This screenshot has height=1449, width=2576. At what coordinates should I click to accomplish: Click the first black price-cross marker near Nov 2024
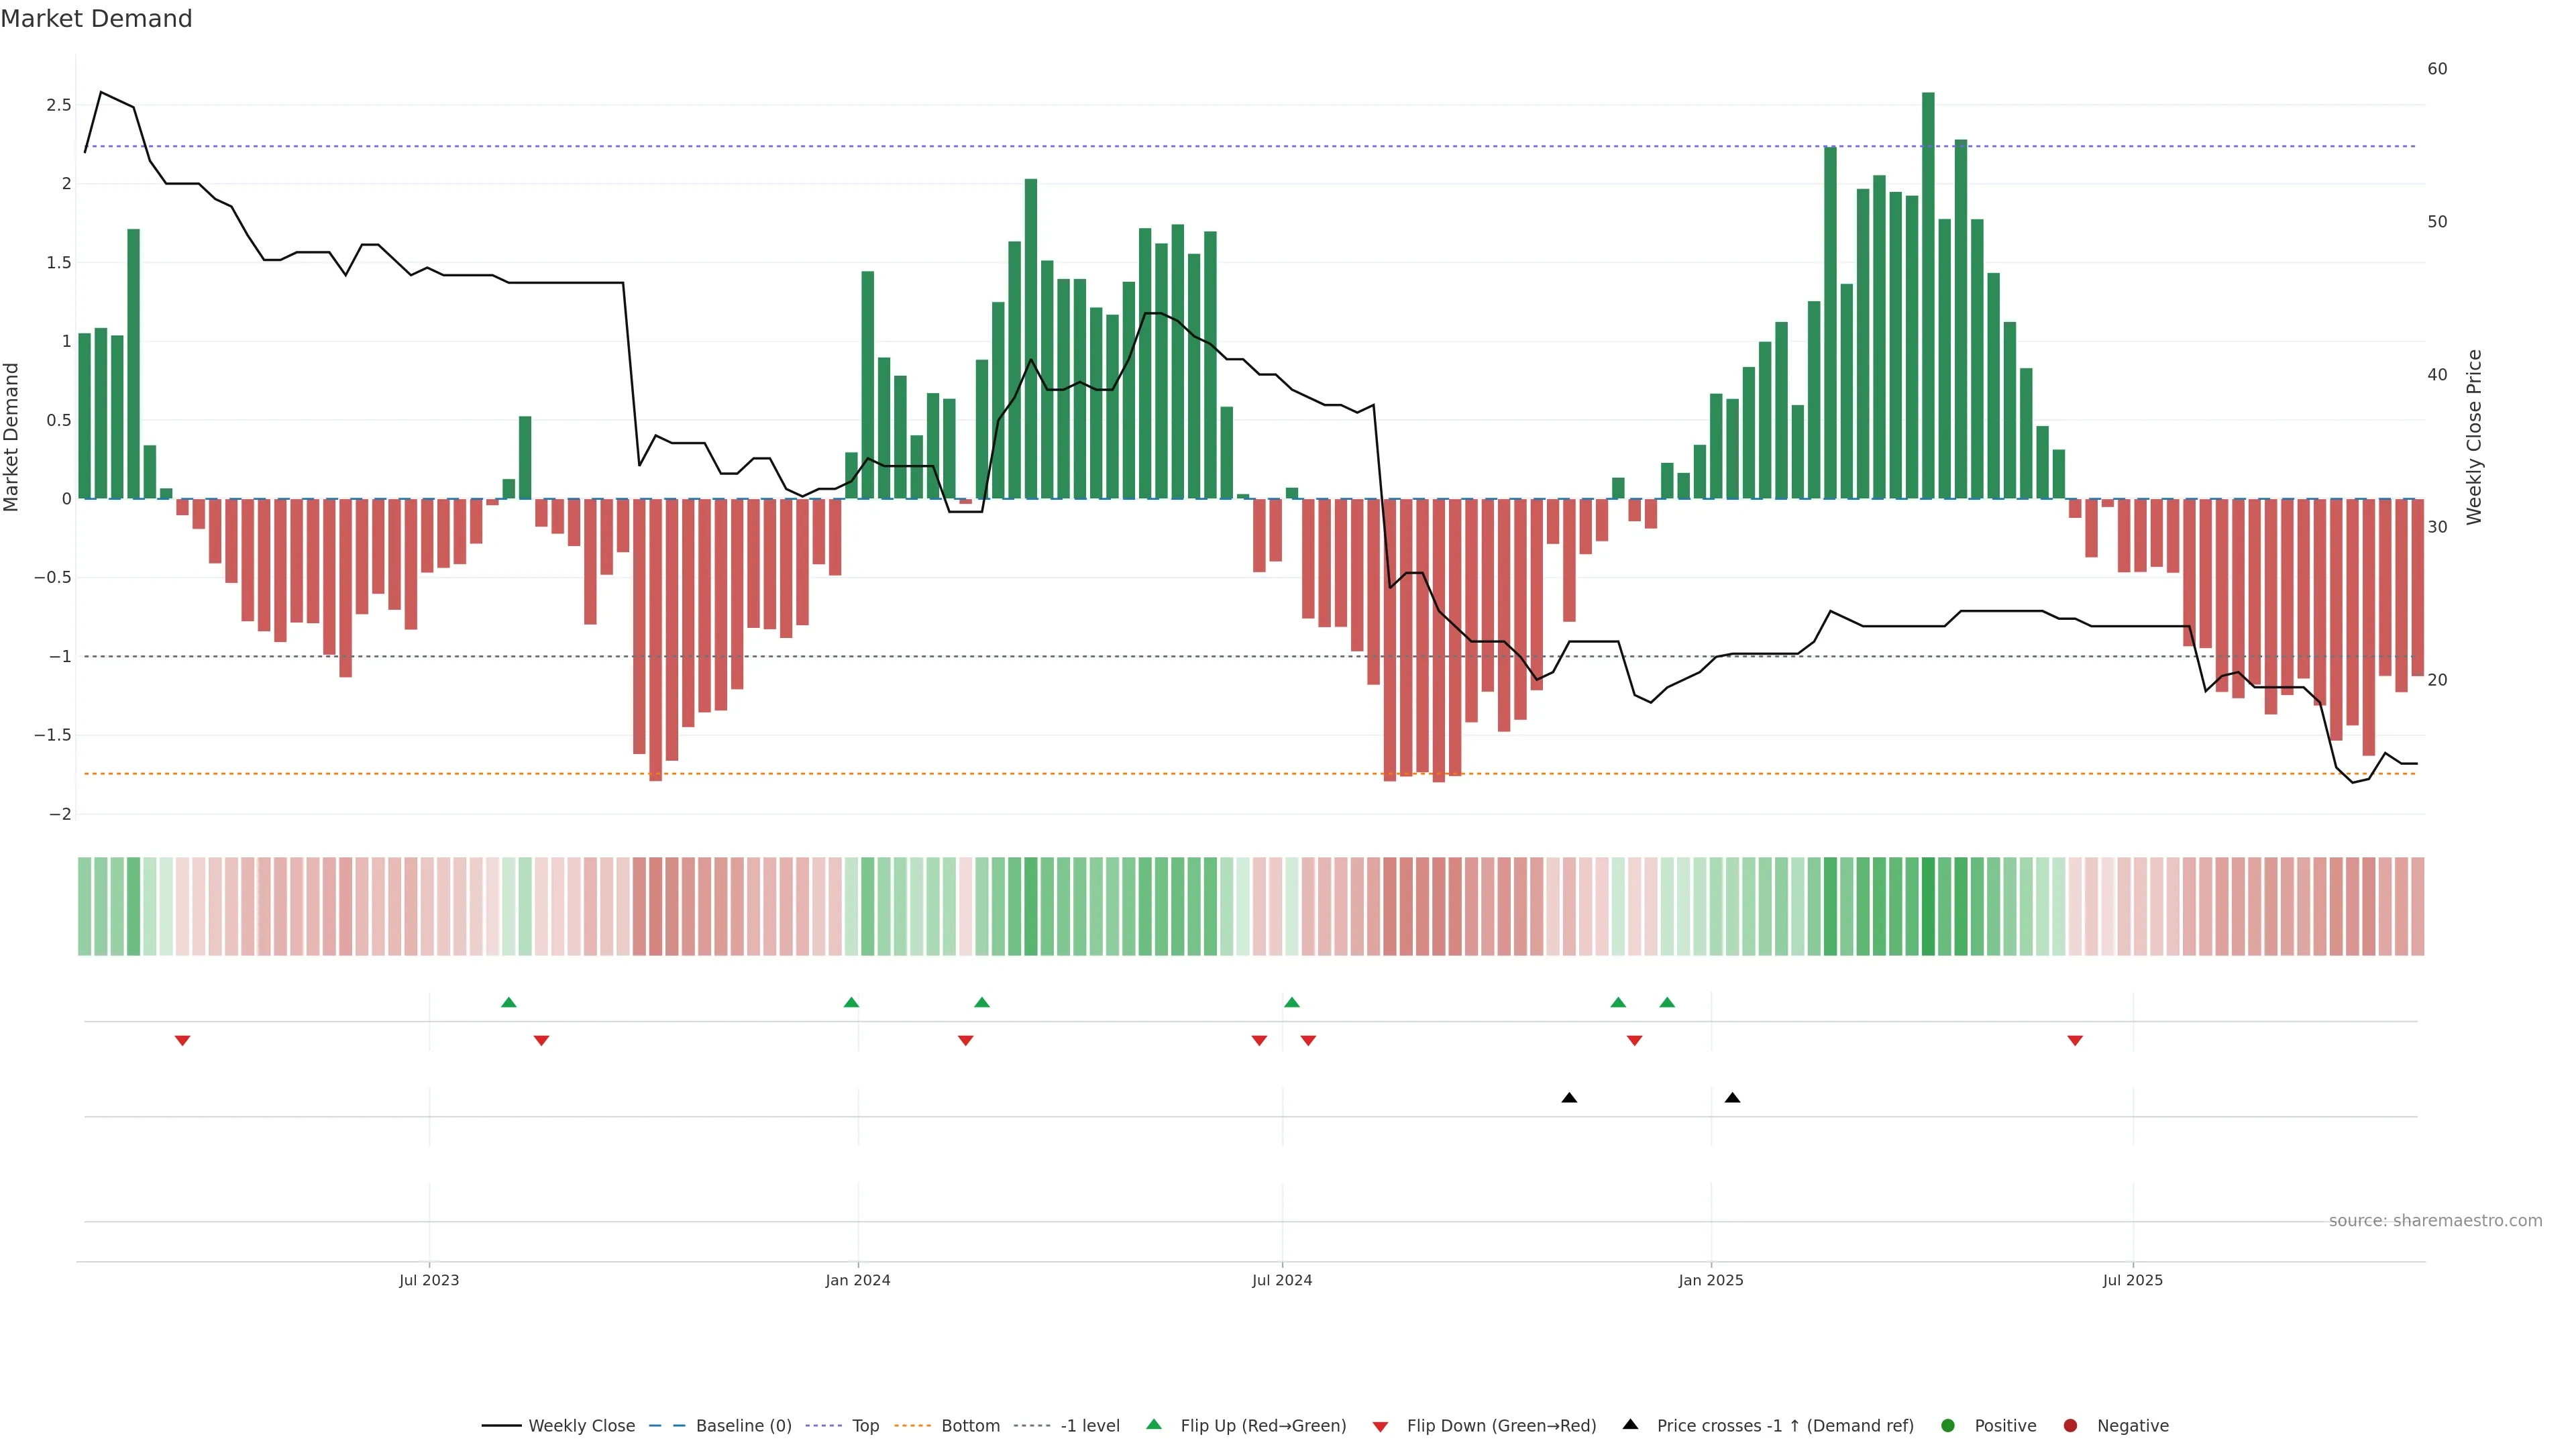[1569, 1098]
